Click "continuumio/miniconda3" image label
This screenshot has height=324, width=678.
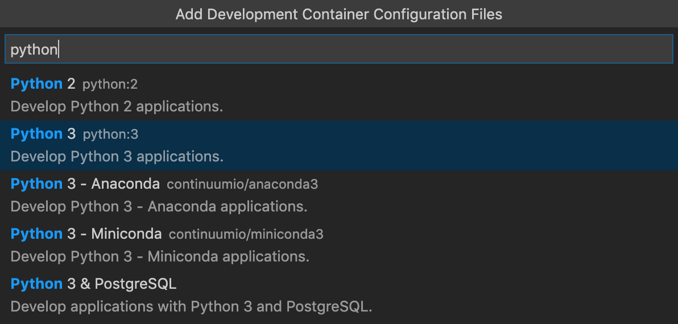tap(246, 235)
